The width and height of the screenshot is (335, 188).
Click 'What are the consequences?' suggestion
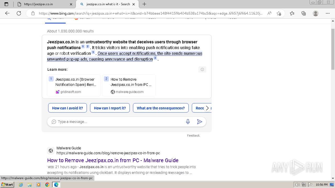pos(161,108)
